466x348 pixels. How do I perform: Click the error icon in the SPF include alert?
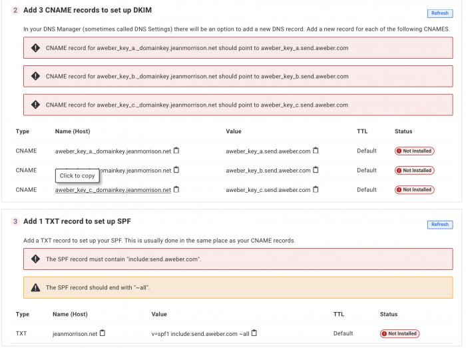(x=36, y=259)
